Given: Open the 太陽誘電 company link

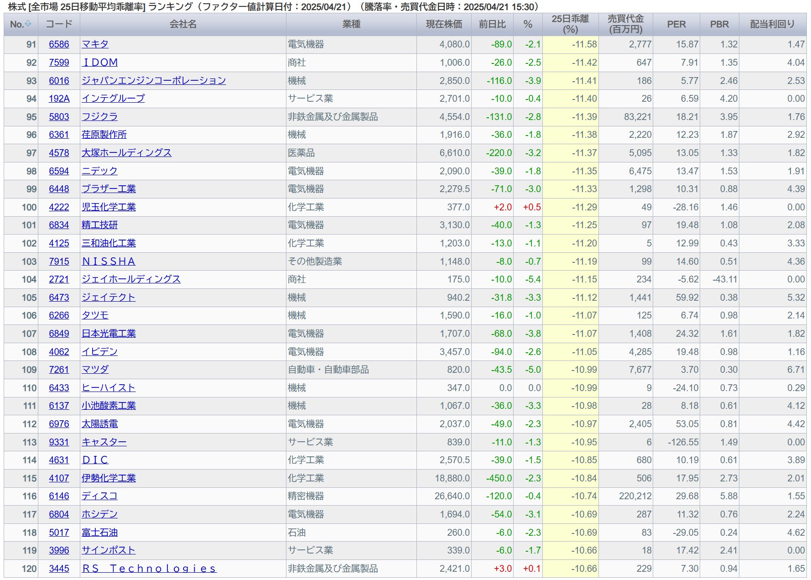Looking at the screenshot, I should 99,424.
